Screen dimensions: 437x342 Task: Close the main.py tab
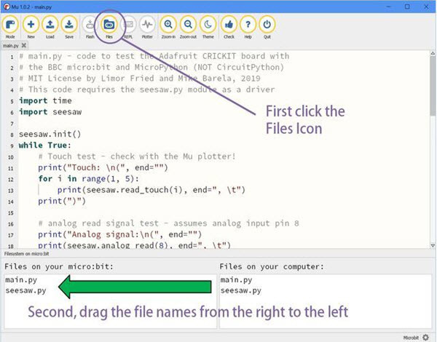(x=23, y=45)
